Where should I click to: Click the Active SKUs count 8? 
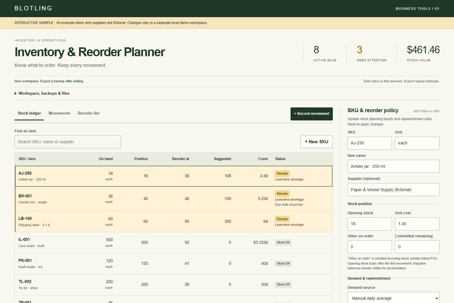coord(316,50)
